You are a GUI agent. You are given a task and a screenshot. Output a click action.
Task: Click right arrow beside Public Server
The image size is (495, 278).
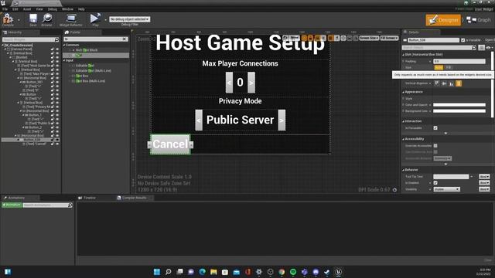pyautogui.click(x=282, y=120)
